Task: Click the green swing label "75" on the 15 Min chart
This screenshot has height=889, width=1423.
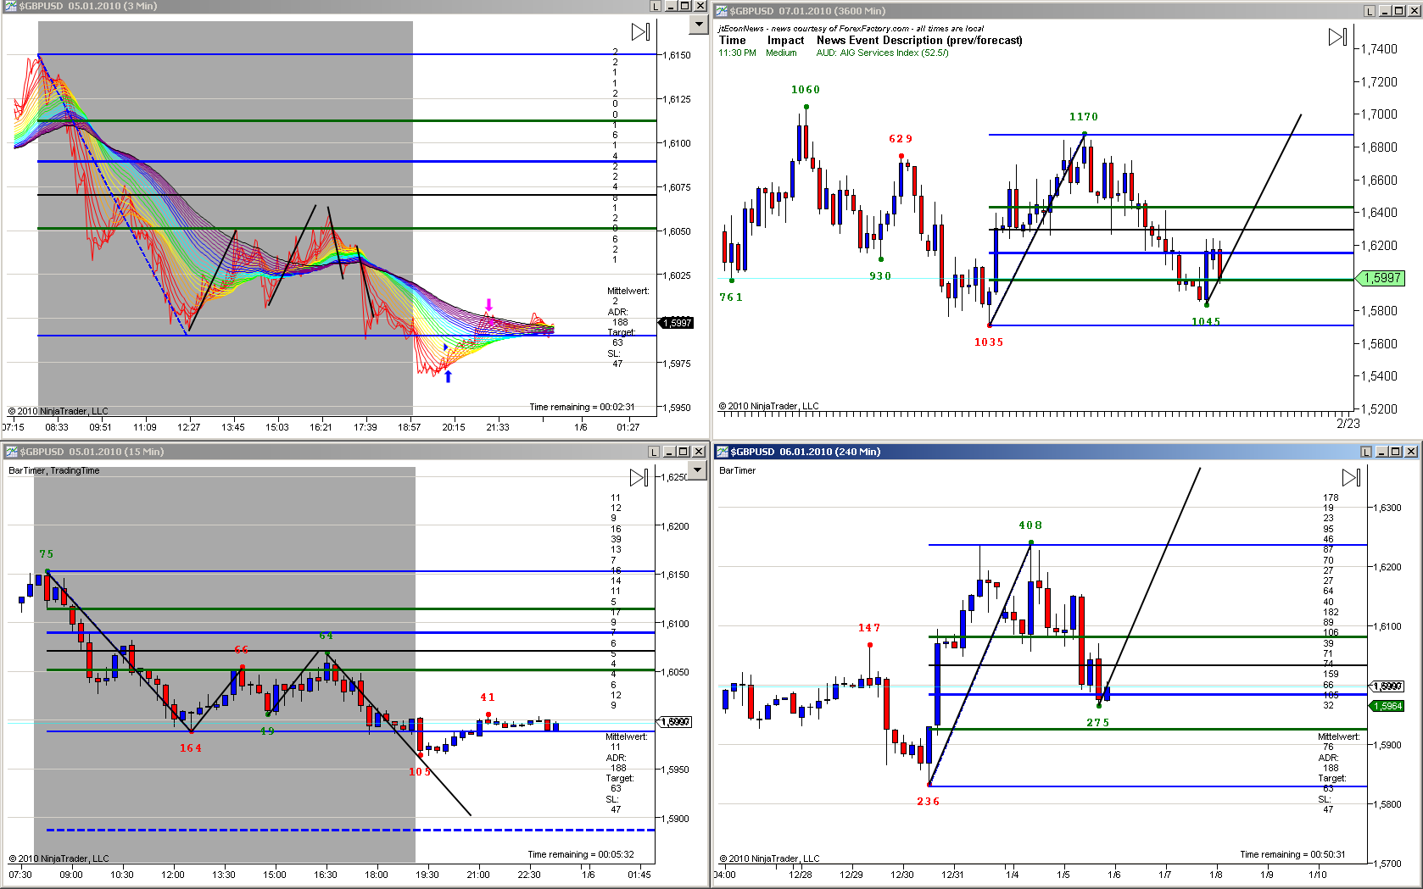Action: point(47,554)
